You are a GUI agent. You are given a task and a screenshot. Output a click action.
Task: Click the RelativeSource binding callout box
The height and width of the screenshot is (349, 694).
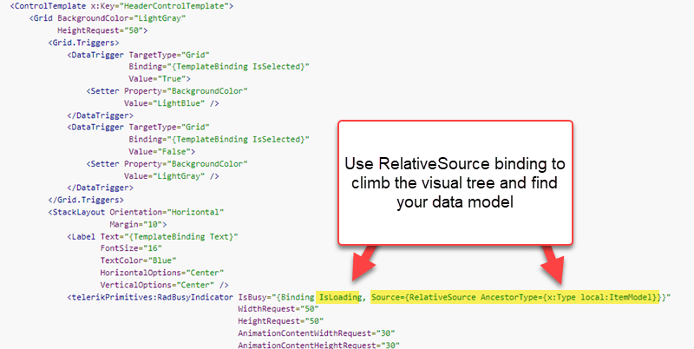pyautogui.click(x=455, y=181)
